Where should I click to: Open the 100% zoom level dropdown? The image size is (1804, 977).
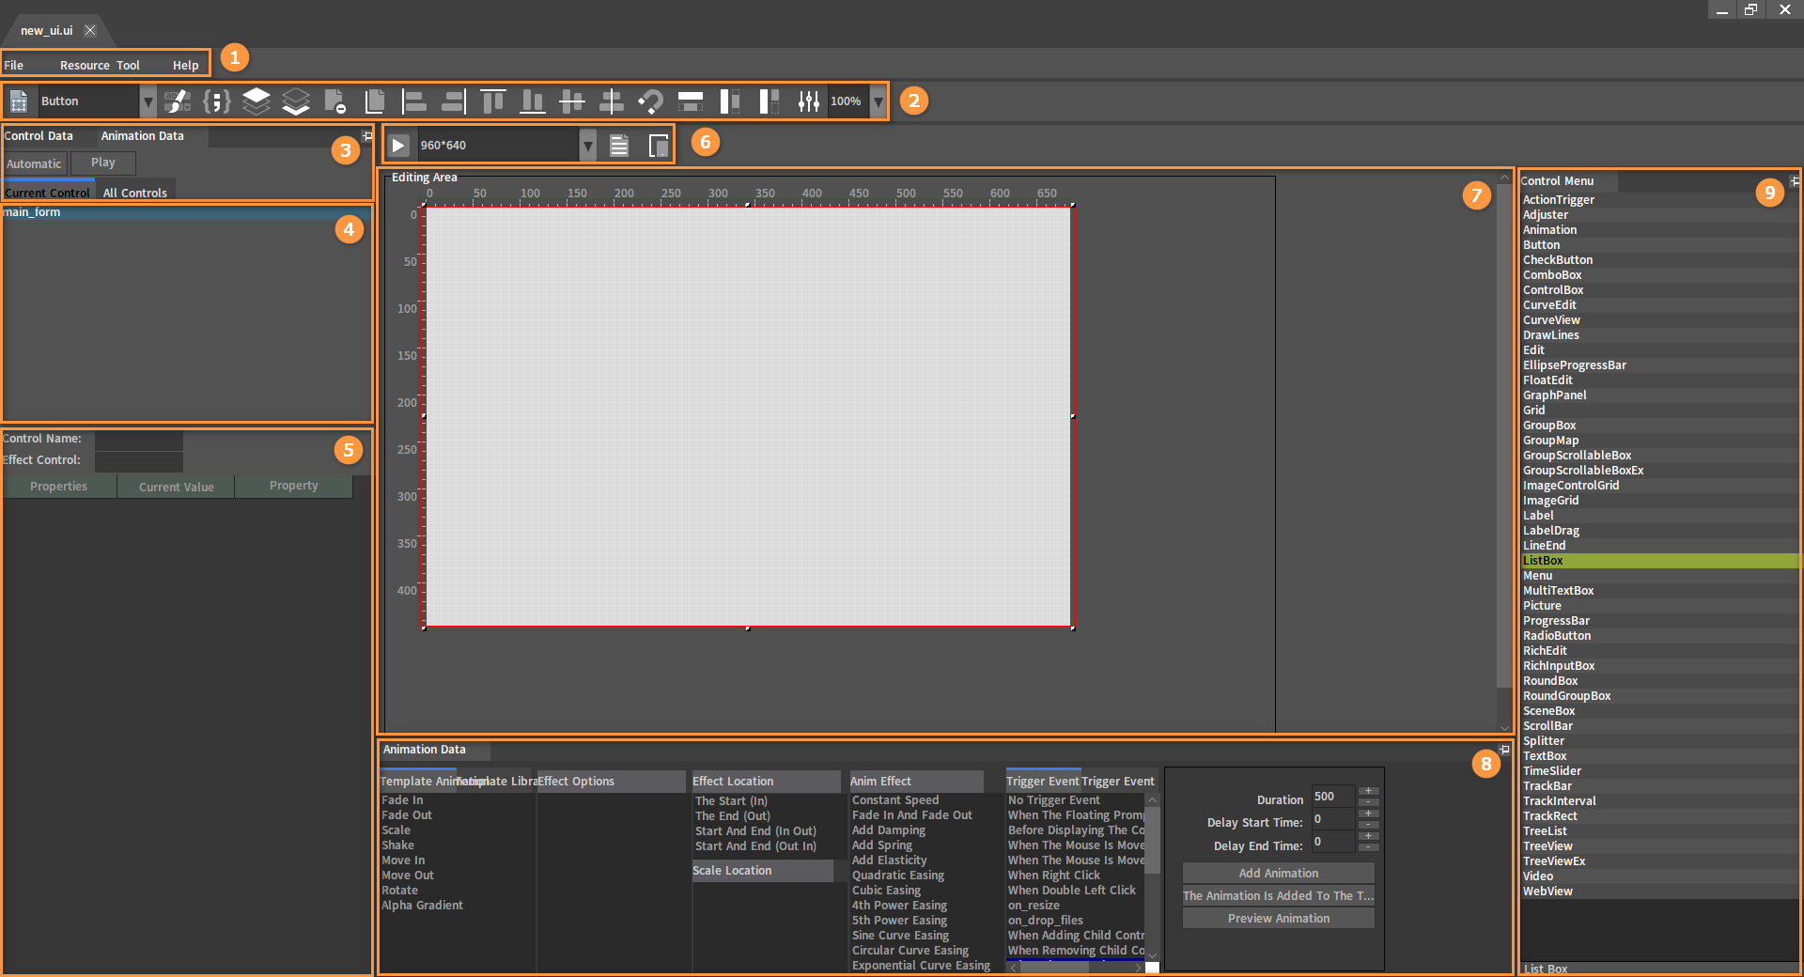click(x=878, y=101)
